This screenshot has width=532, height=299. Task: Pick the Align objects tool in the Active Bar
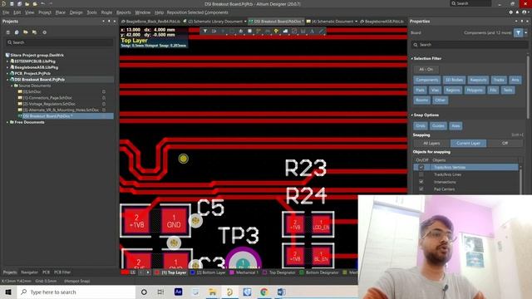[x=241, y=32]
